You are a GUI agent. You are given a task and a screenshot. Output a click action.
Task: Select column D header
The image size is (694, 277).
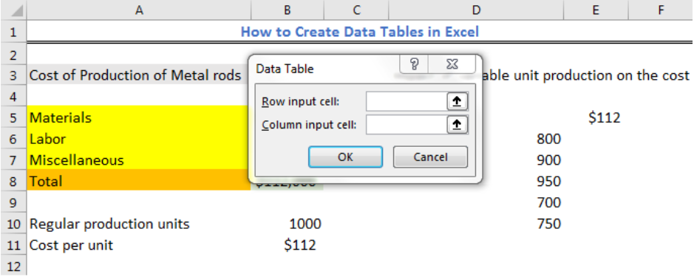(x=476, y=10)
